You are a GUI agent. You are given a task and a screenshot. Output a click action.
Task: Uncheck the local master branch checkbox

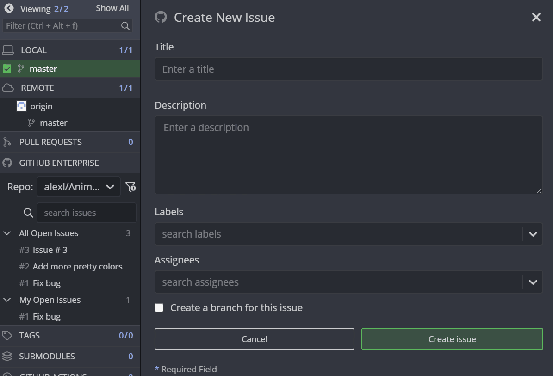tap(7, 69)
